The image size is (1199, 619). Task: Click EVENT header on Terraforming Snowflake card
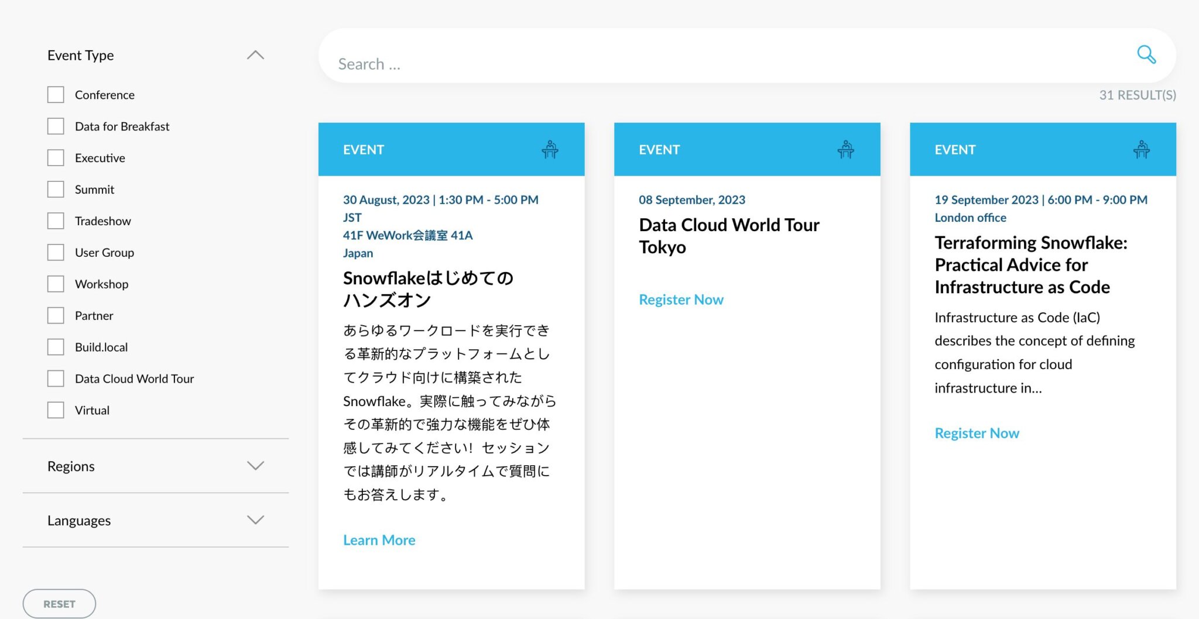(x=955, y=150)
